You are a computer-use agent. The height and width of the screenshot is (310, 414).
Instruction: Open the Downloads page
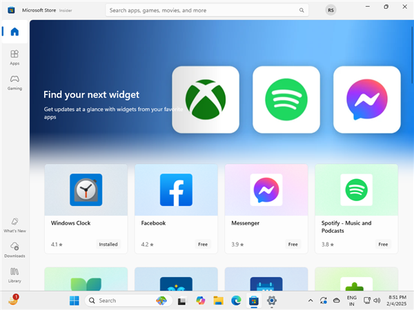coord(14,249)
